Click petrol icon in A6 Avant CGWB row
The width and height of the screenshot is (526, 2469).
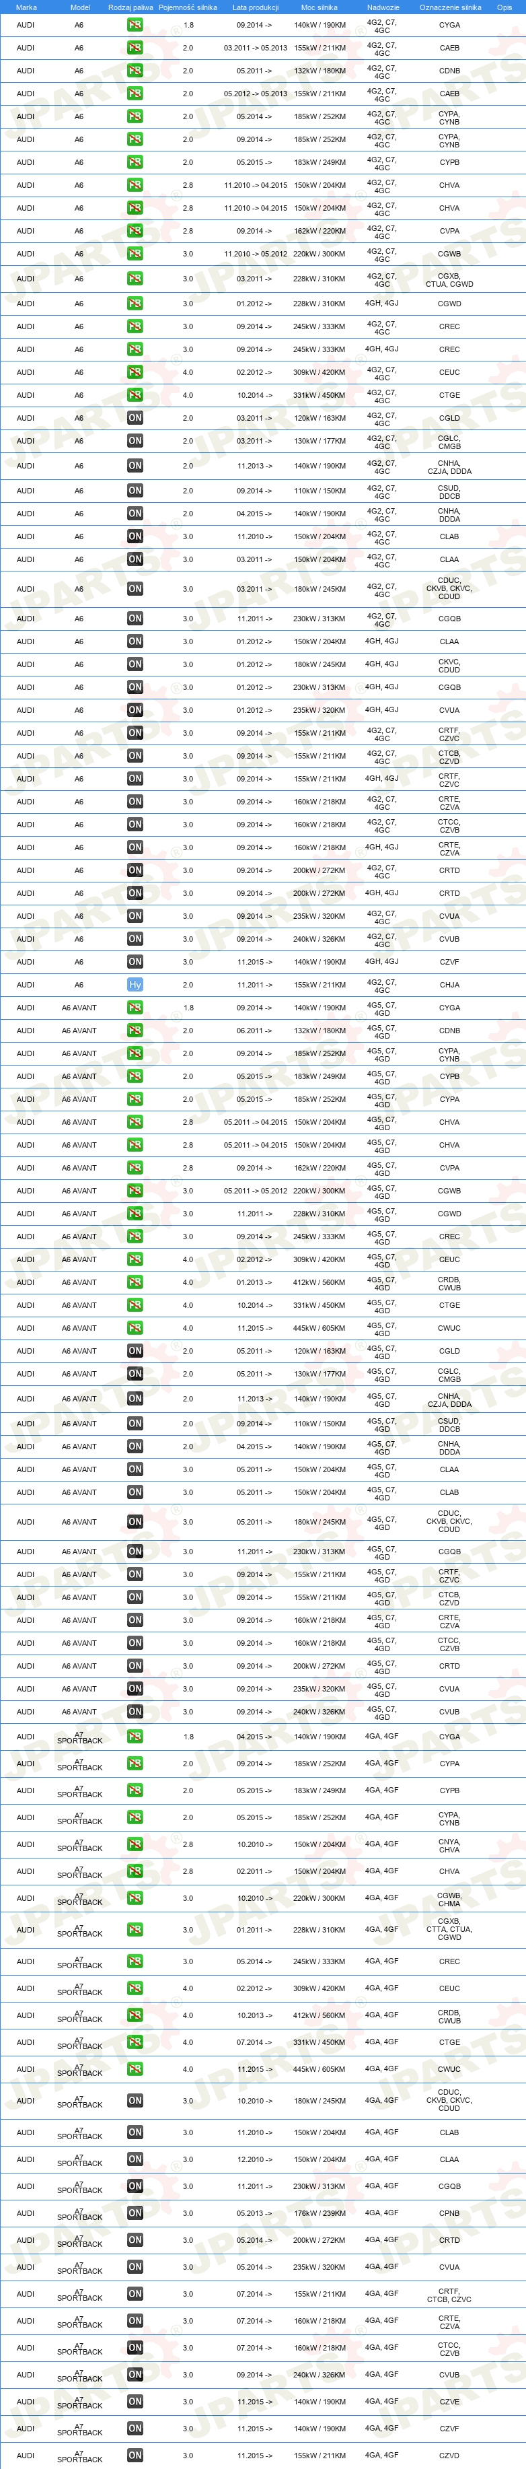point(135,1191)
